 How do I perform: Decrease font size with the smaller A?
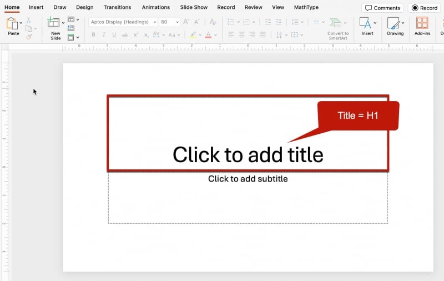point(197,22)
